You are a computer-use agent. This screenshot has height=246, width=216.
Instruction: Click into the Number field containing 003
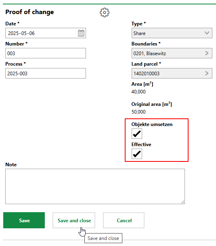(x=46, y=53)
